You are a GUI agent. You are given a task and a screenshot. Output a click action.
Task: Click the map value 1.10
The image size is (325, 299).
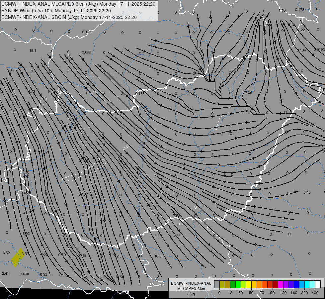[x=282, y=10]
